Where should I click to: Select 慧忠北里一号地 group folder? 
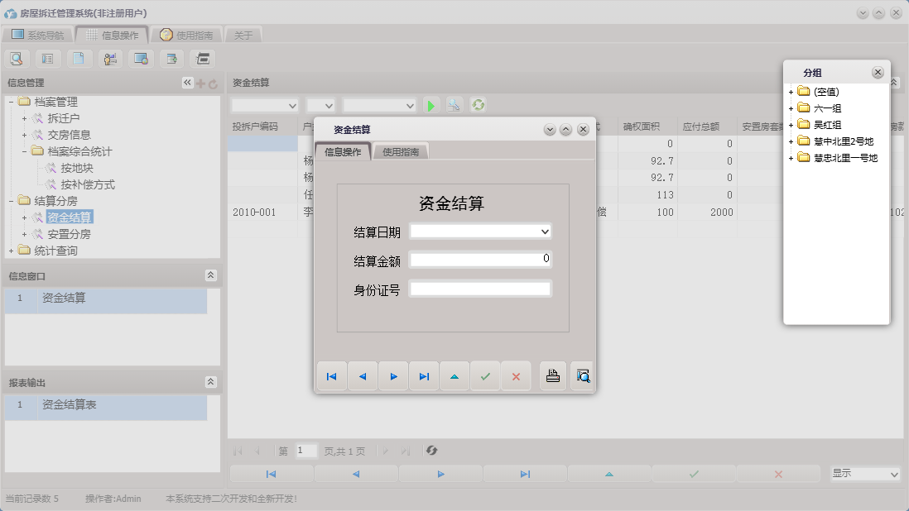pyautogui.click(x=846, y=158)
